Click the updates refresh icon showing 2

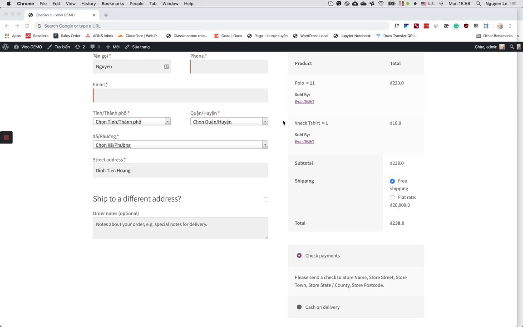pyautogui.click(x=77, y=47)
